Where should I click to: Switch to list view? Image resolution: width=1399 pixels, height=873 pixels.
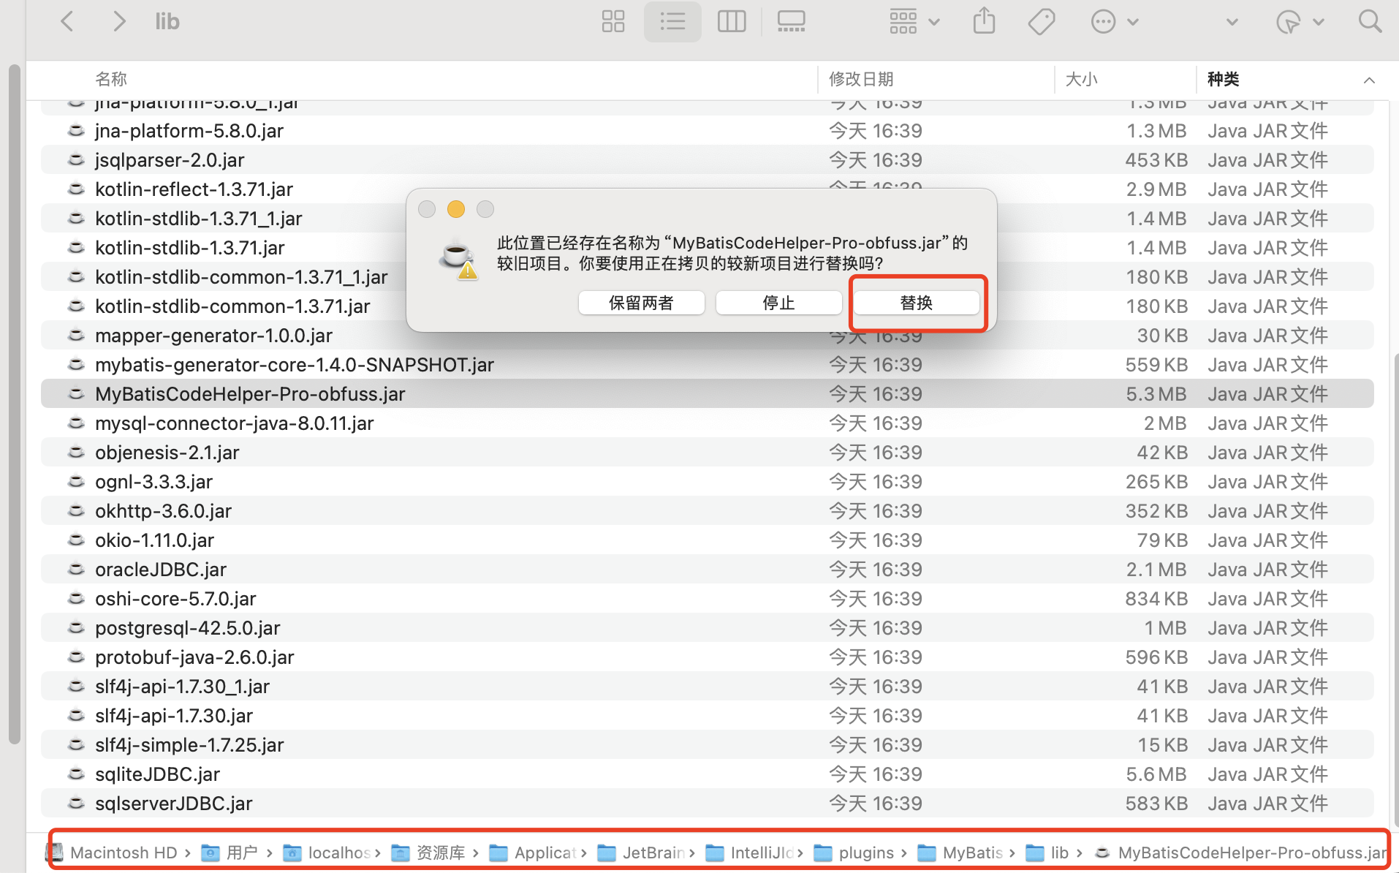tap(672, 21)
